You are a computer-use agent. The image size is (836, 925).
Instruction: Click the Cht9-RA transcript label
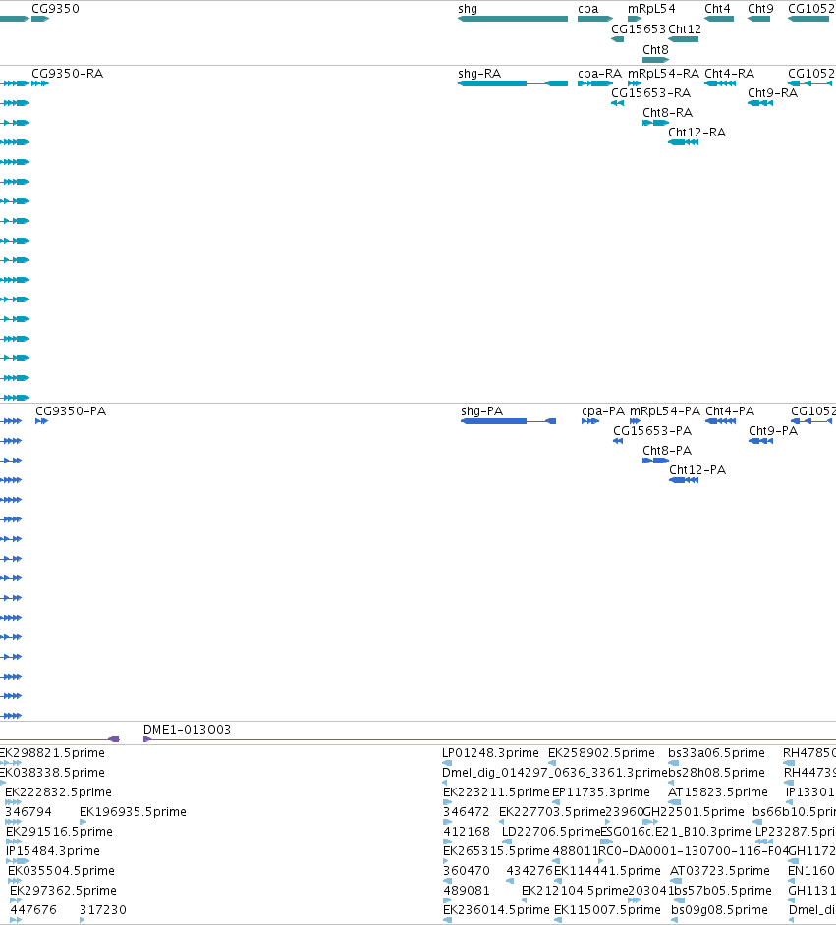tap(772, 93)
